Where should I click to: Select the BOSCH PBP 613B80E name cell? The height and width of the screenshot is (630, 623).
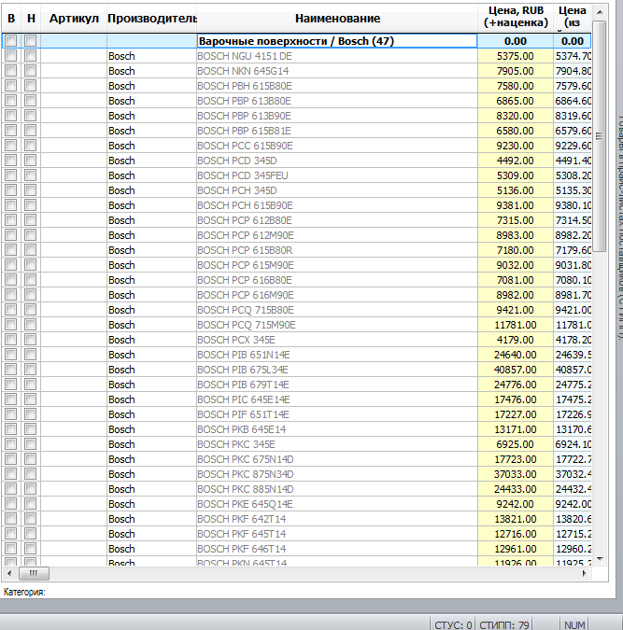pos(337,101)
